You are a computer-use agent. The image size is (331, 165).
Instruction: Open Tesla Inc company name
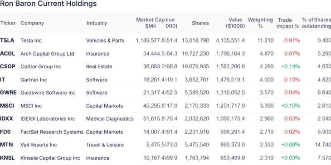click(31, 40)
